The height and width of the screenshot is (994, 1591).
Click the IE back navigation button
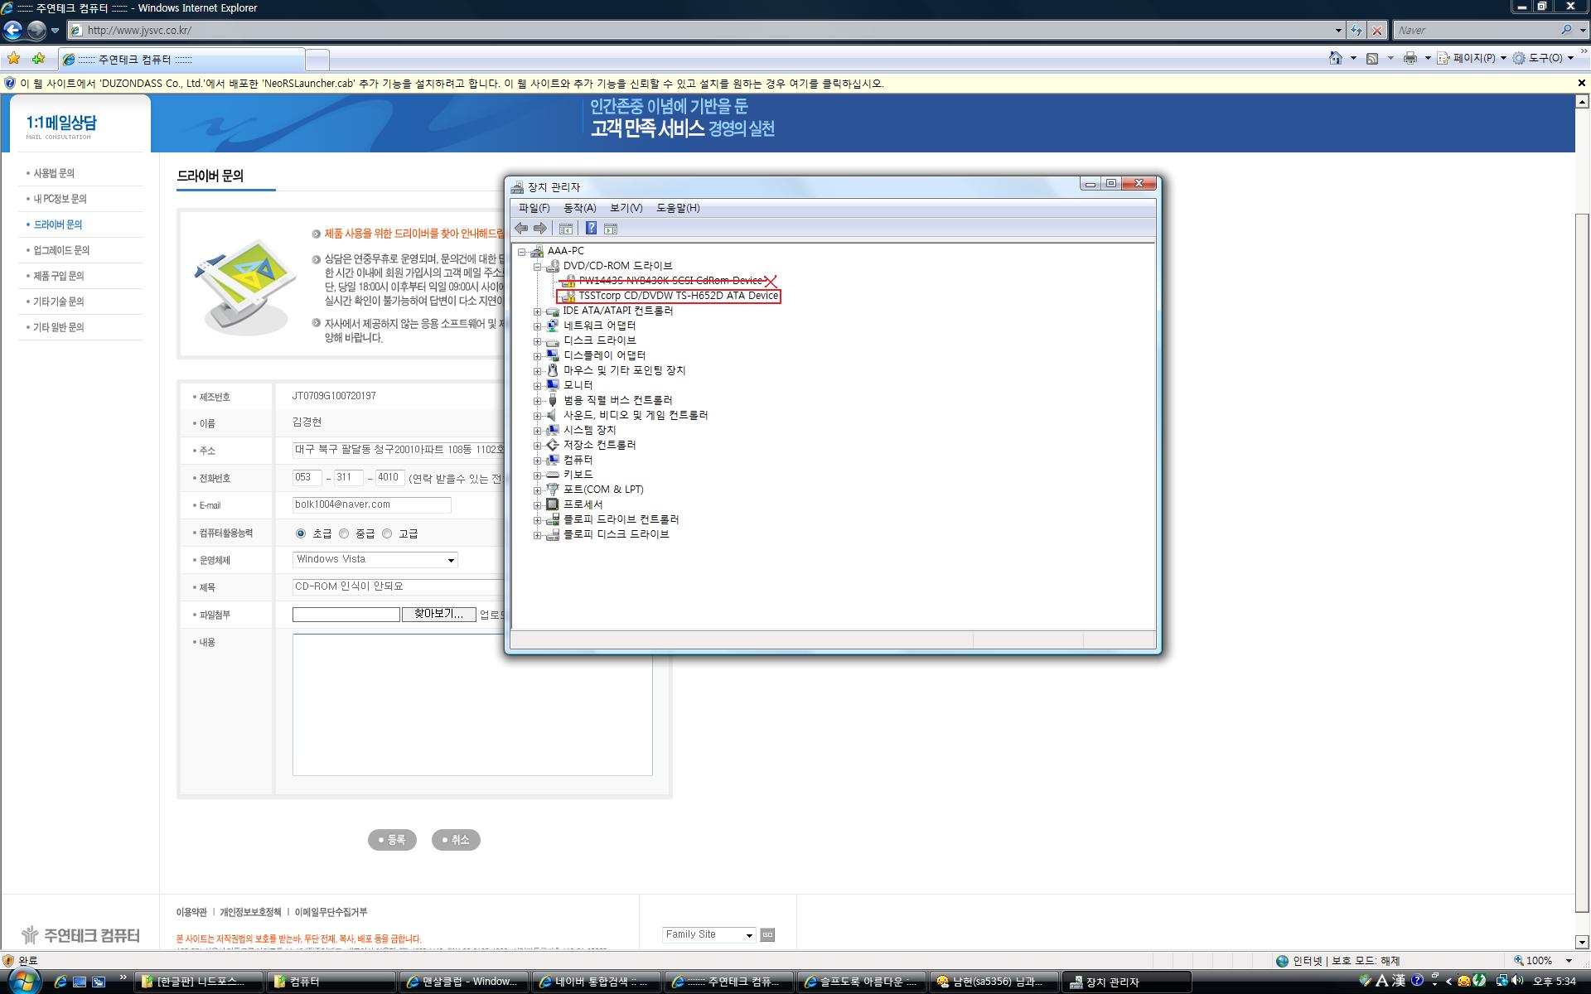[x=13, y=30]
